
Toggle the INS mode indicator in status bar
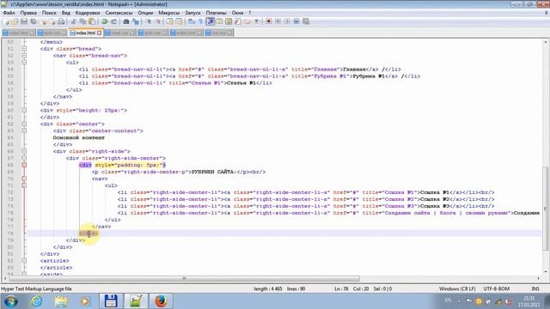[535, 288]
